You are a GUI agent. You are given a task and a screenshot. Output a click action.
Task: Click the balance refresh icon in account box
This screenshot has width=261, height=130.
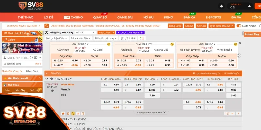(31, 58)
